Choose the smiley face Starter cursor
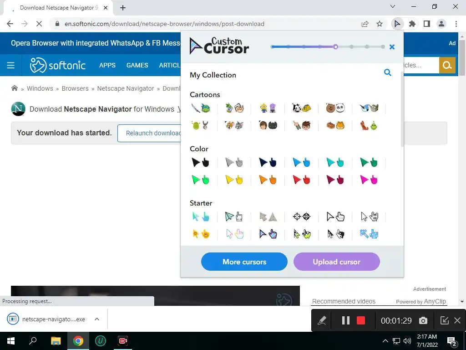Image resolution: width=466 pixels, height=350 pixels. coord(201,234)
